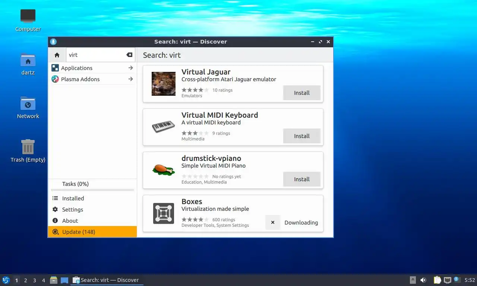The image size is (477, 286).
Task: Switch to virtual desktop 3
Action: 35,280
